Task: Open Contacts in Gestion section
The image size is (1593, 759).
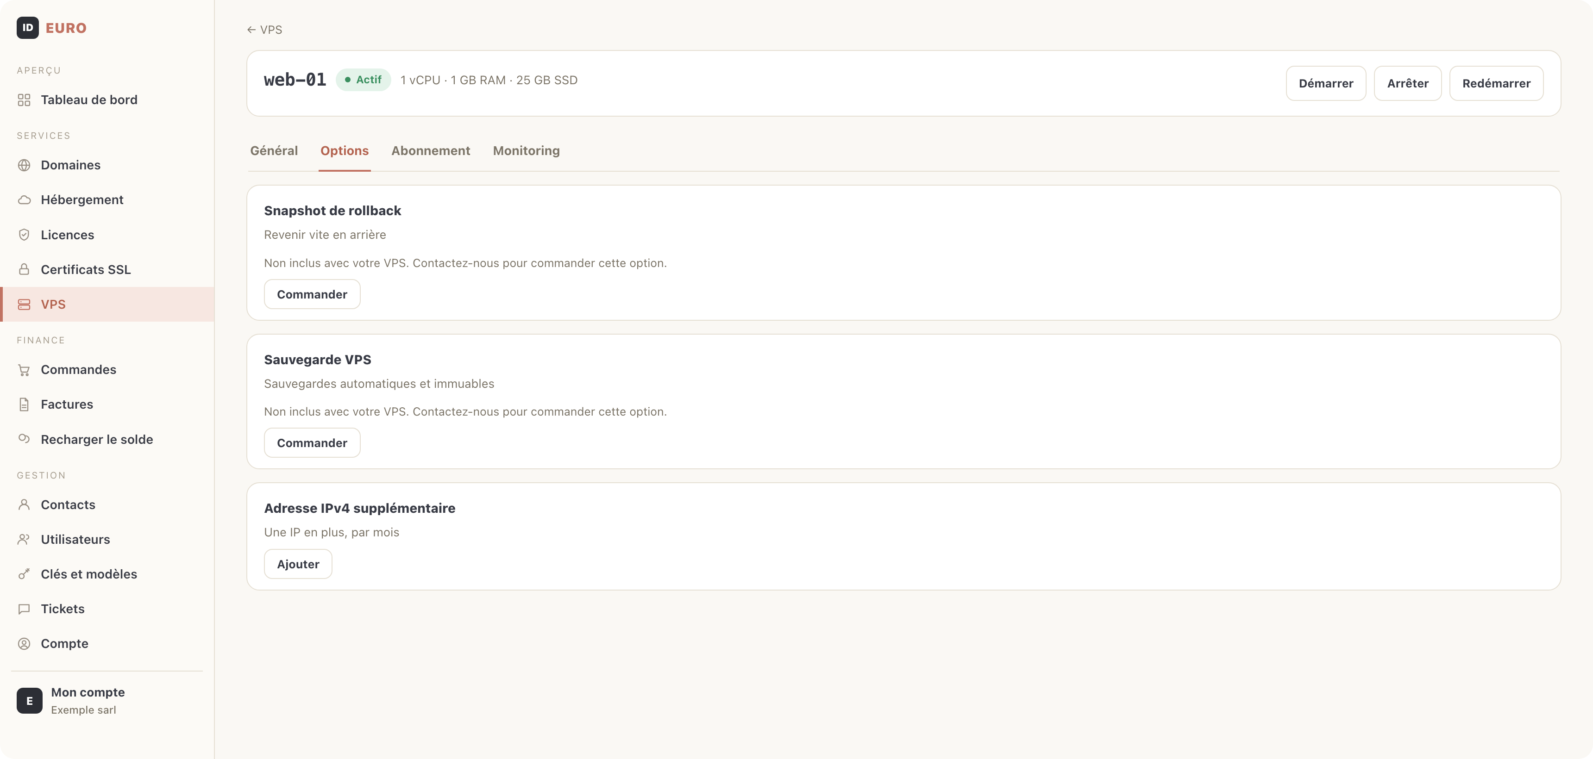Action: pos(107,504)
